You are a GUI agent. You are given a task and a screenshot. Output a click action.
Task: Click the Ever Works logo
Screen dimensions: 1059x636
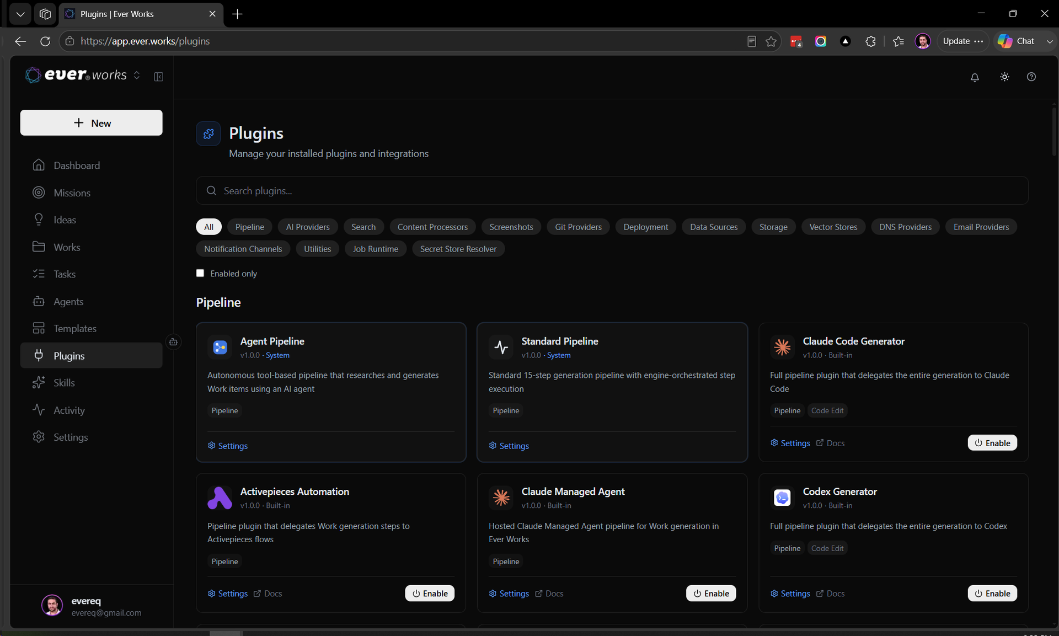click(76, 75)
